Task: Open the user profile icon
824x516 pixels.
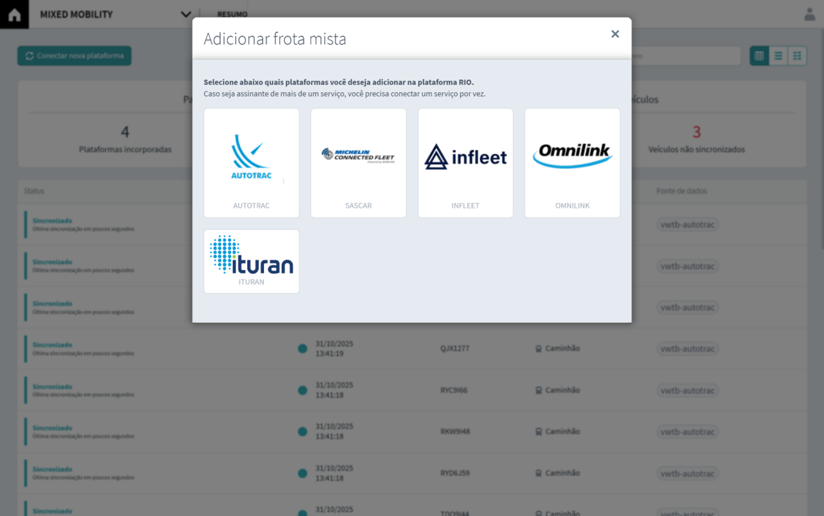Action: [810, 14]
